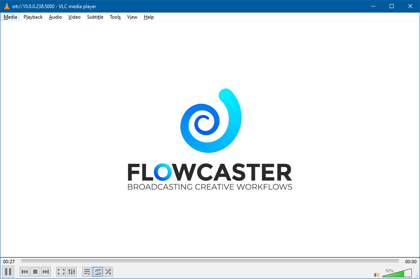Open the Video menu

point(74,17)
